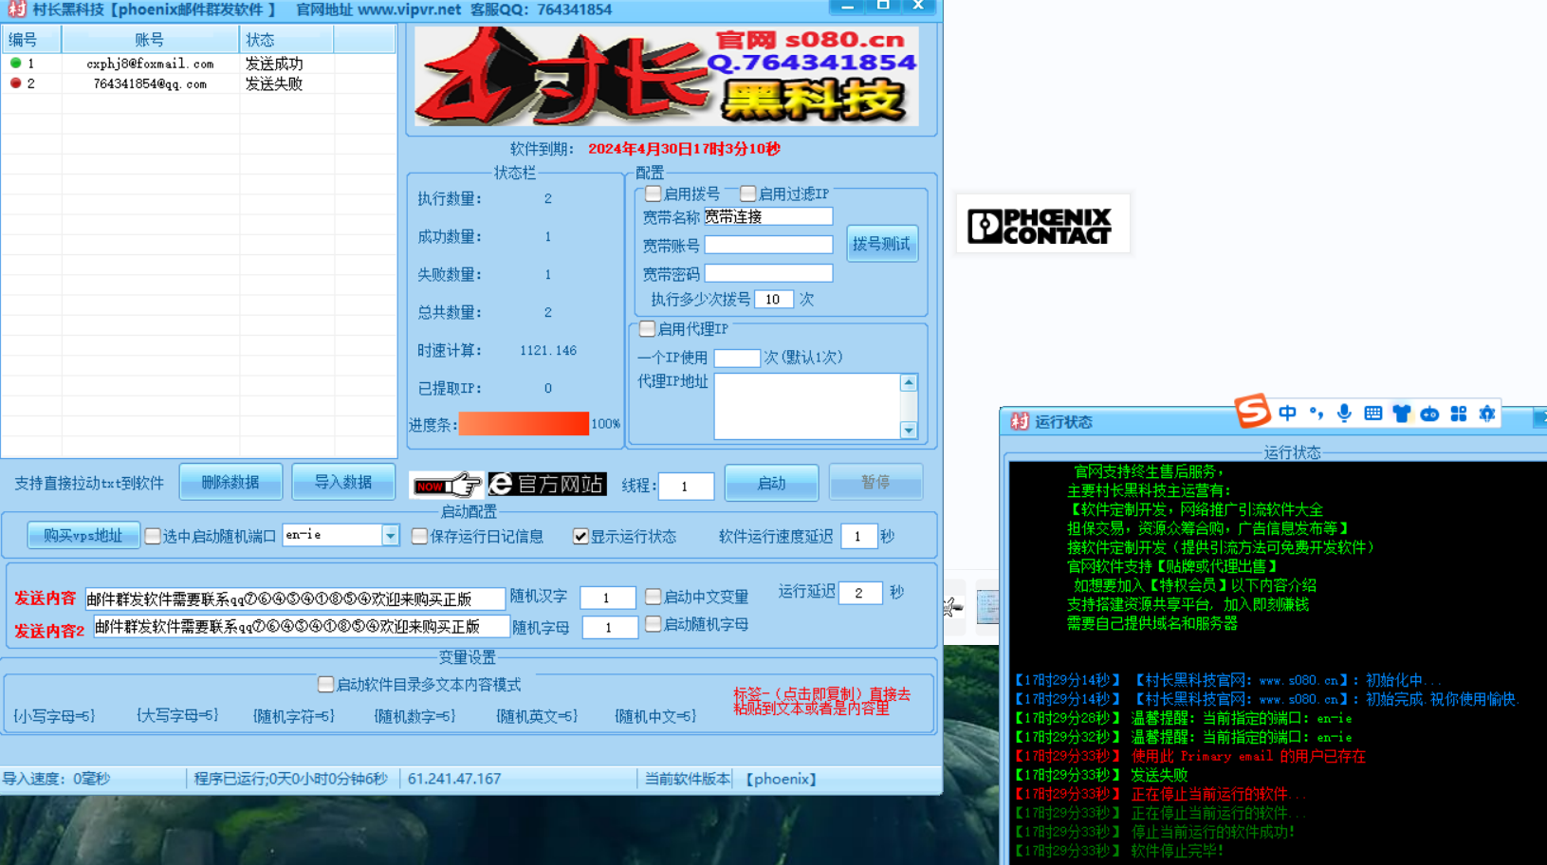
Task: Click 购买vps地址 button
Action: tap(83, 536)
